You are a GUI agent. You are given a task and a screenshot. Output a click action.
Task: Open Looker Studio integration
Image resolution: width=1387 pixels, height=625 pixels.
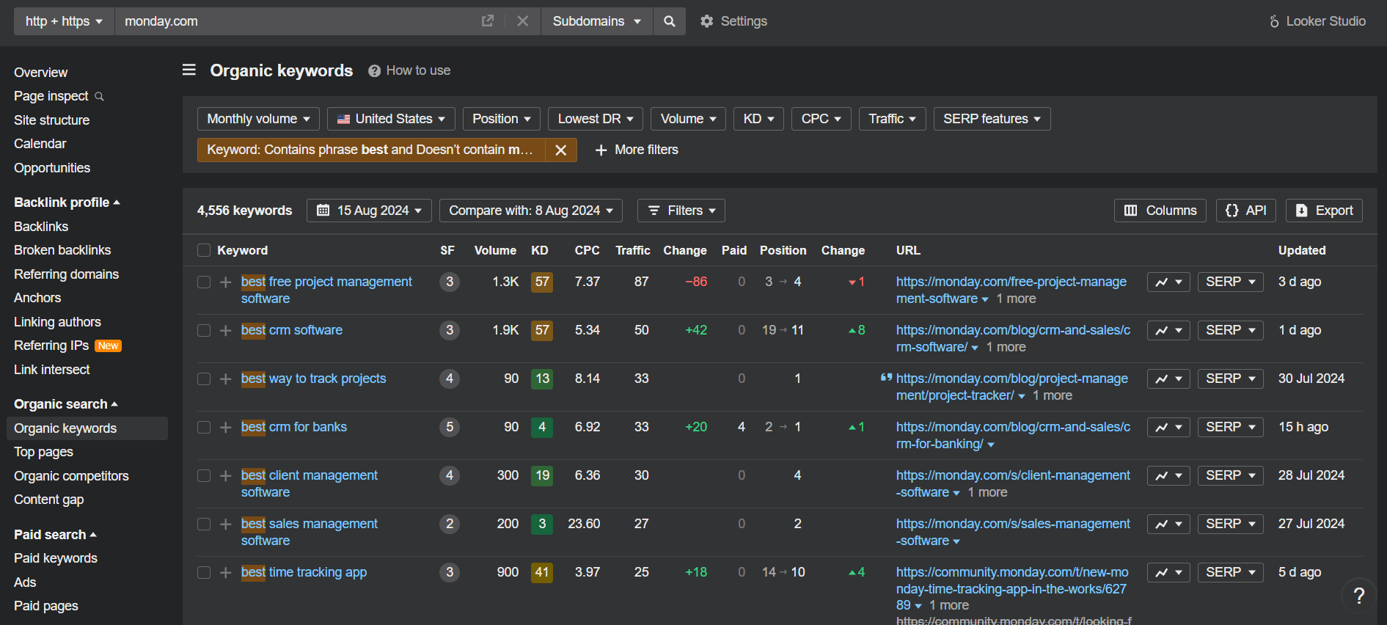1317,21
